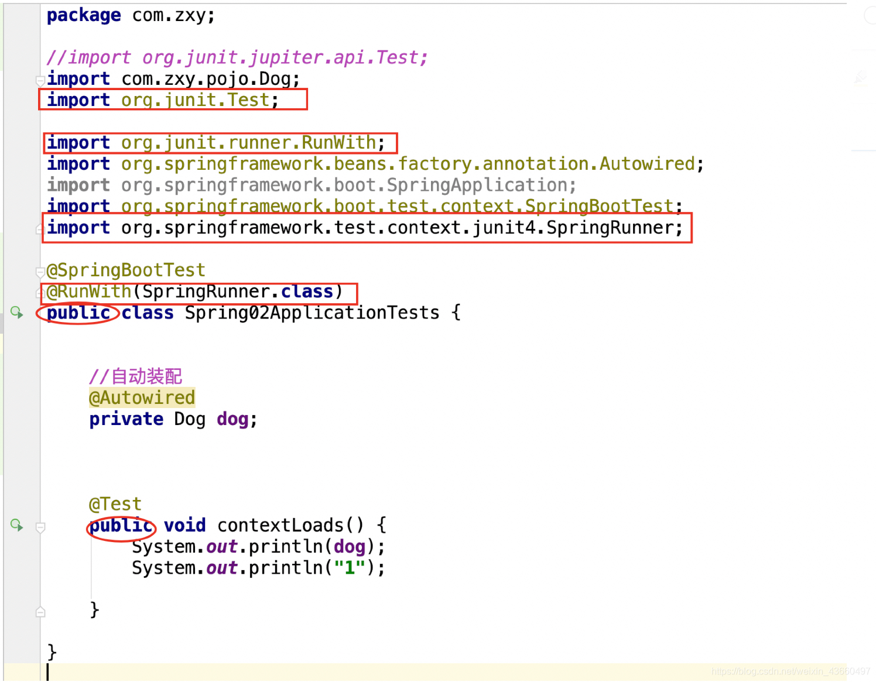This screenshot has height=682, width=876.
Task: Click the SpringBootTest import line
Action: [365, 206]
